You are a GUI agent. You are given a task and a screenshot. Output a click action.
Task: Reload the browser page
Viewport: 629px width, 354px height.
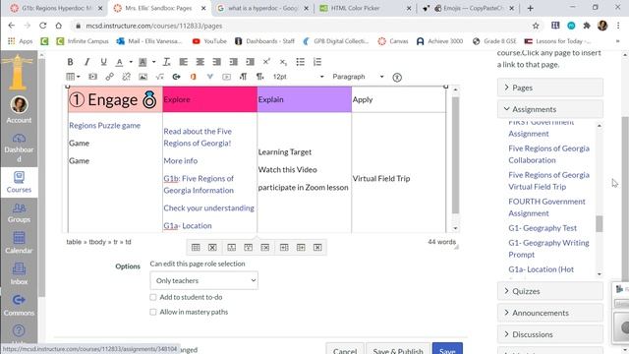coord(43,26)
